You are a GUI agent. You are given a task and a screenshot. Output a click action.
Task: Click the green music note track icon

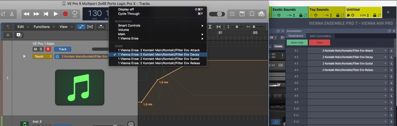coord(80,87)
